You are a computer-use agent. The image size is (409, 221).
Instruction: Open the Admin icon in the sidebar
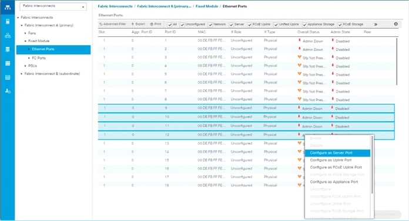8,91
